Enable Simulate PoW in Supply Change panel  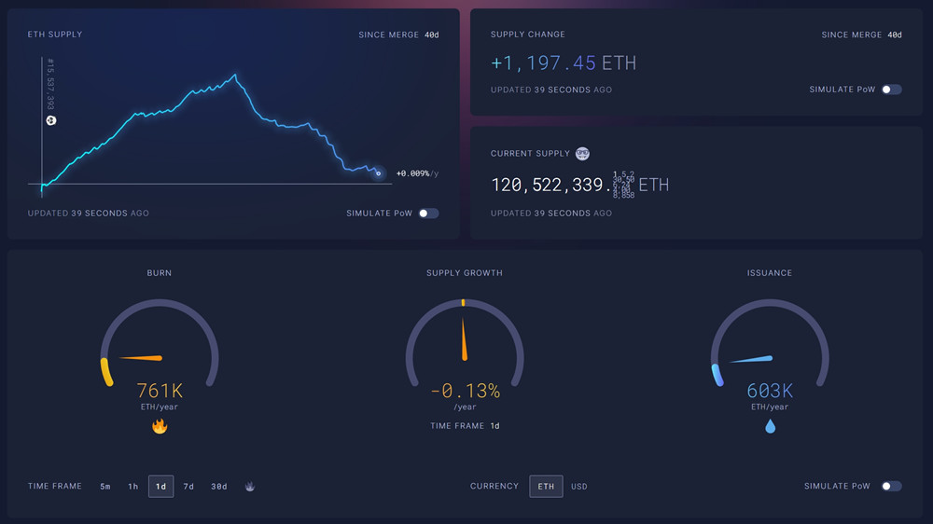[891, 90]
